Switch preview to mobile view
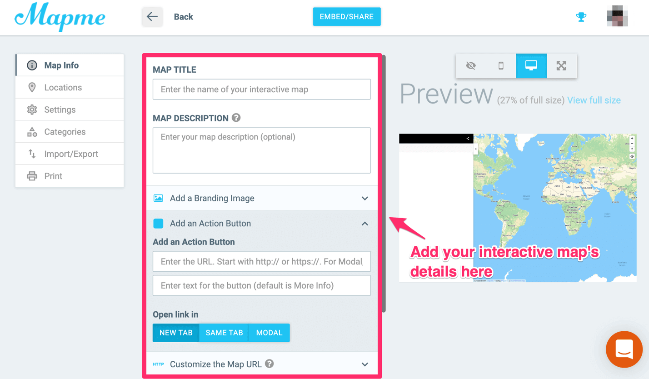Screen dimensions: 649x379 coord(501,66)
